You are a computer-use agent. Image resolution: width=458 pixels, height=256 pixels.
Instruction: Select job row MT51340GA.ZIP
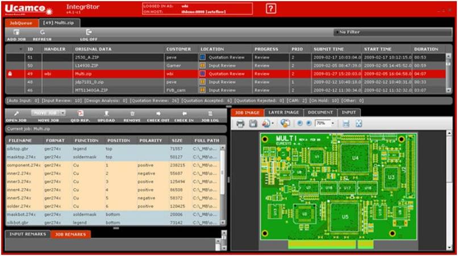[226, 90]
